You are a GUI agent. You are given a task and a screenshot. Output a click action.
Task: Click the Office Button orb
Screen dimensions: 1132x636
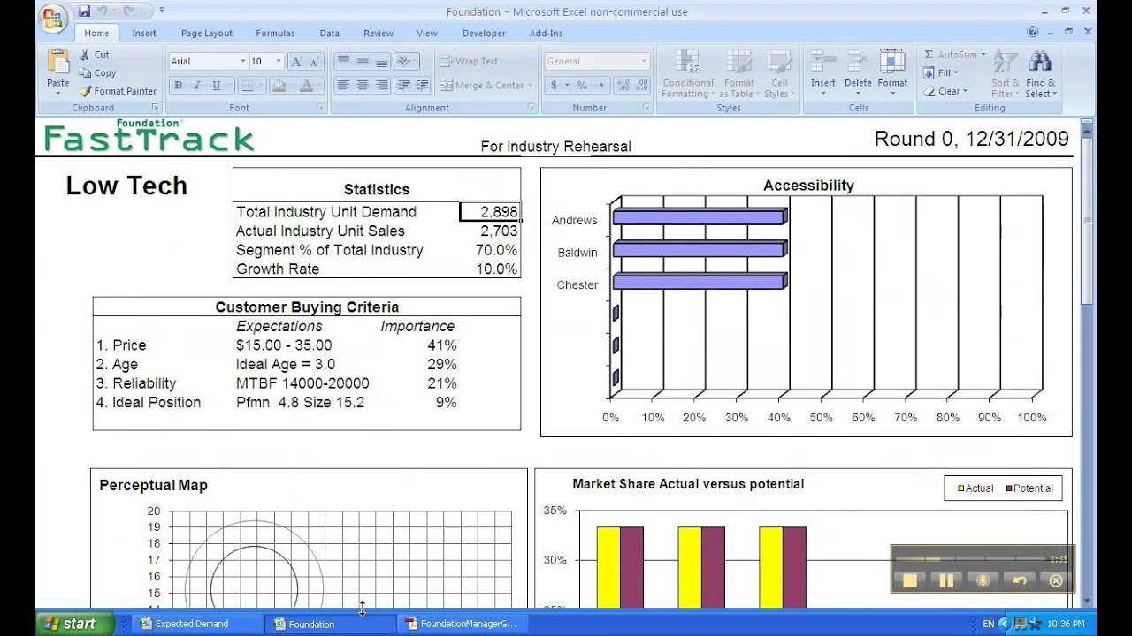tap(53, 17)
